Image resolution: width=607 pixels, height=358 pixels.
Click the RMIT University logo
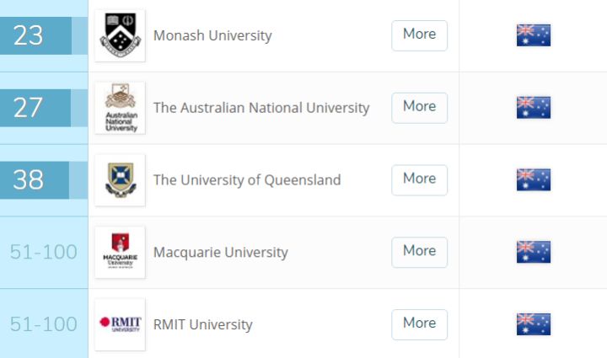(120, 324)
